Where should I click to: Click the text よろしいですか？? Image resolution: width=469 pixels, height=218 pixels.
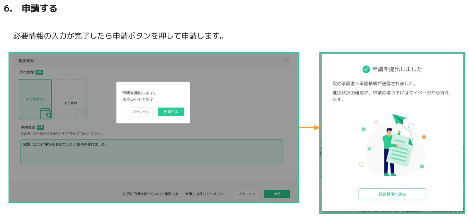coord(138,99)
